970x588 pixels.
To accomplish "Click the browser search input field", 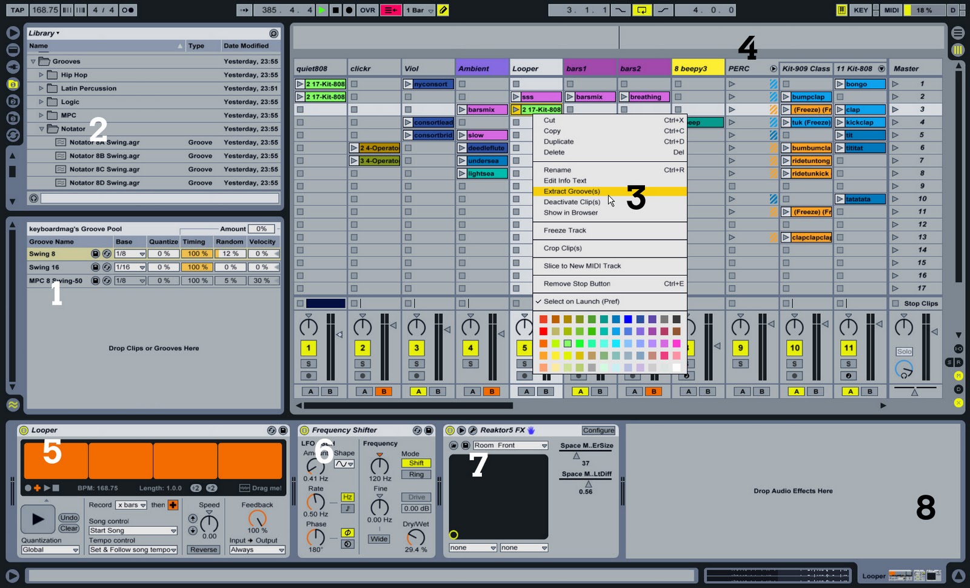I will pyautogui.click(x=159, y=198).
